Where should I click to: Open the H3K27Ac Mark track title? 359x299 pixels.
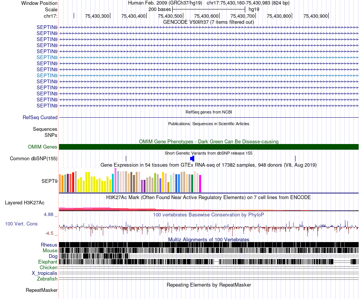click(209, 197)
